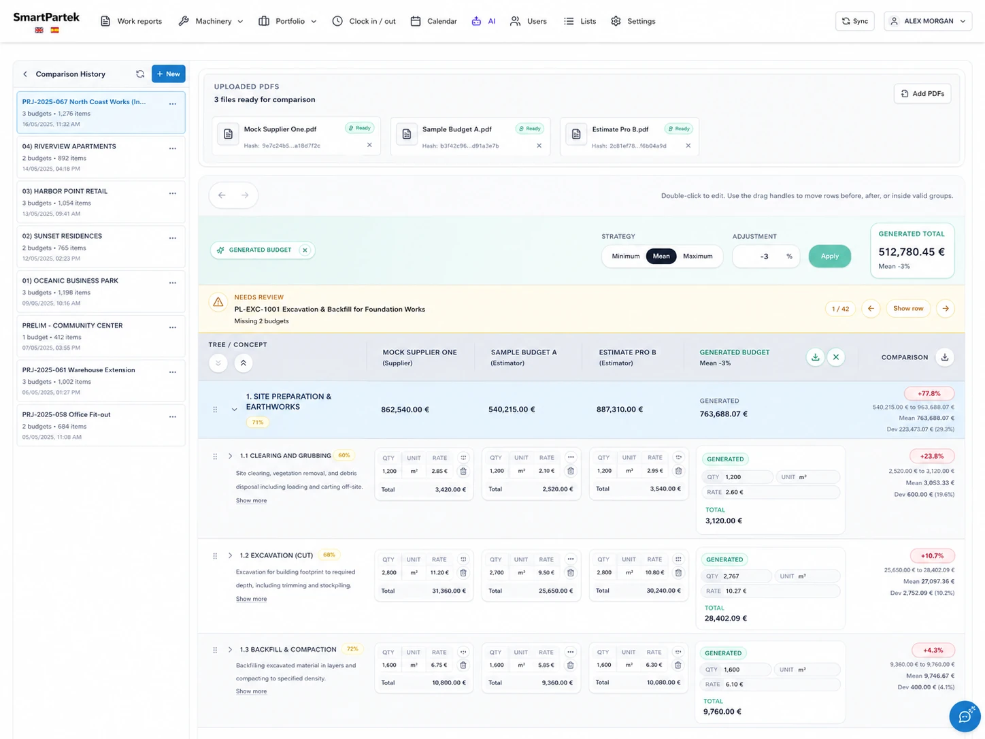Go to the Calendar section
The height and width of the screenshot is (739, 985).
click(433, 21)
